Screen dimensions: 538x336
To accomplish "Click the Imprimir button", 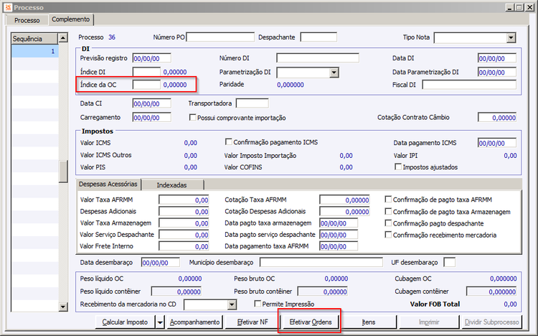I will 429,322.
